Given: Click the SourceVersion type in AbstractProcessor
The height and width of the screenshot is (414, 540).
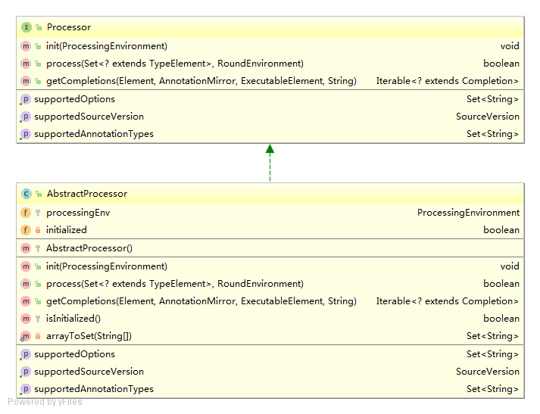Looking at the screenshot, I should pyautogui.click(x=488, y=372).
